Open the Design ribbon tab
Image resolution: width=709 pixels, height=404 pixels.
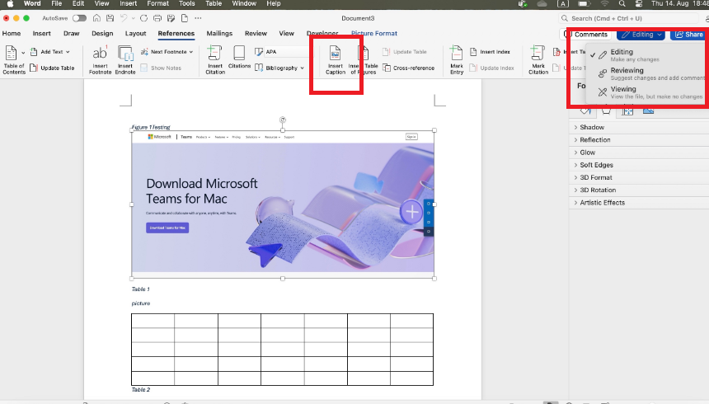click(102, 34)
